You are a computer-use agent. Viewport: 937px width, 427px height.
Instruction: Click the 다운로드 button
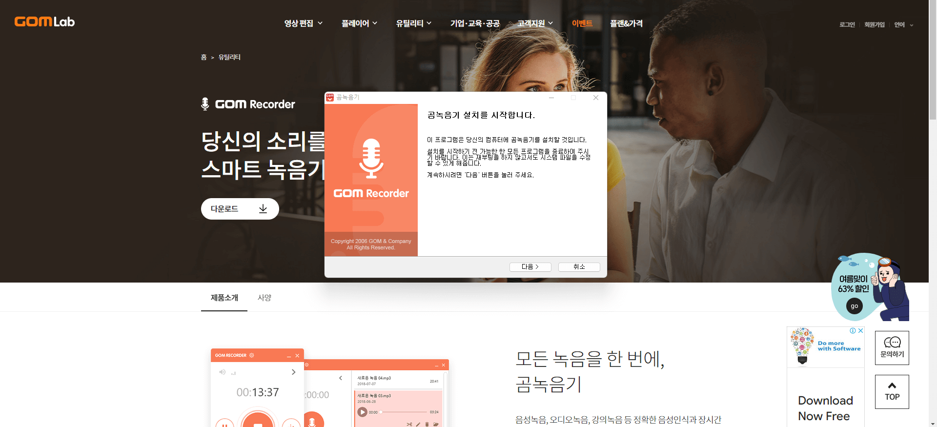click(x=240, y=209)
